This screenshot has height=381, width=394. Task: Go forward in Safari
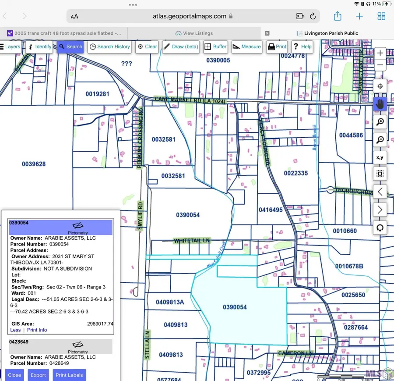[x=25, y=16]
